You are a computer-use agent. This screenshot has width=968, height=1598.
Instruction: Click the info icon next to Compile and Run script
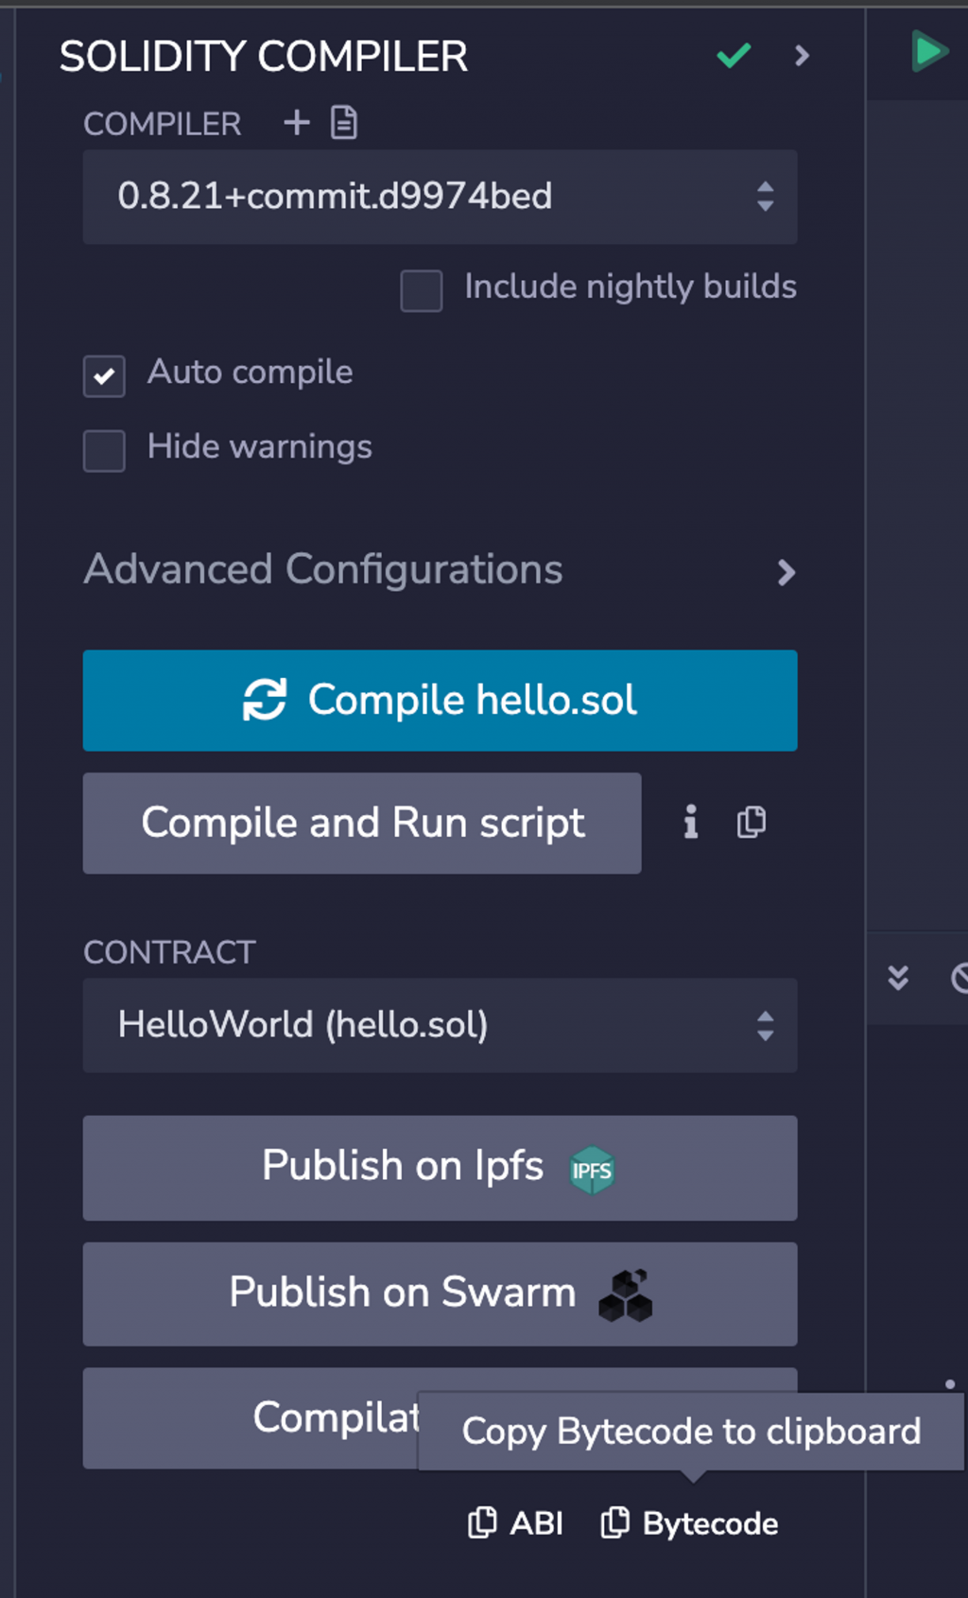[x=691, y=823]
